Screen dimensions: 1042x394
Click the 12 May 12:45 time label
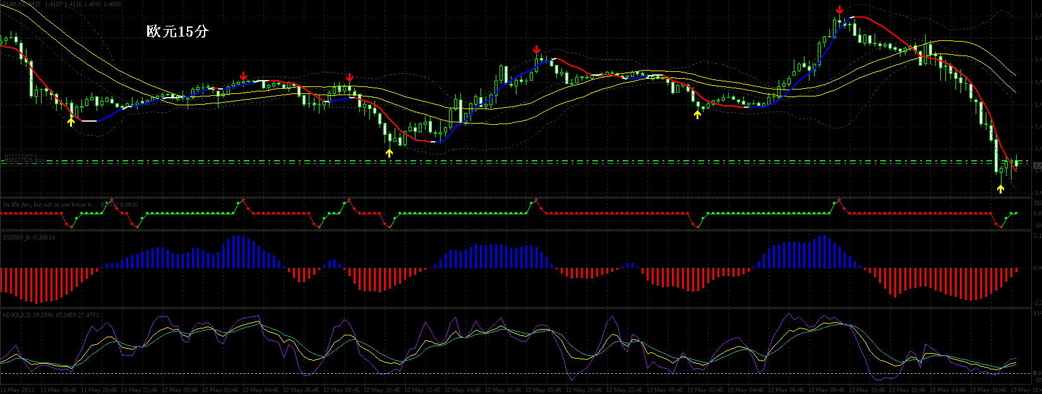[x=422, y=390]
